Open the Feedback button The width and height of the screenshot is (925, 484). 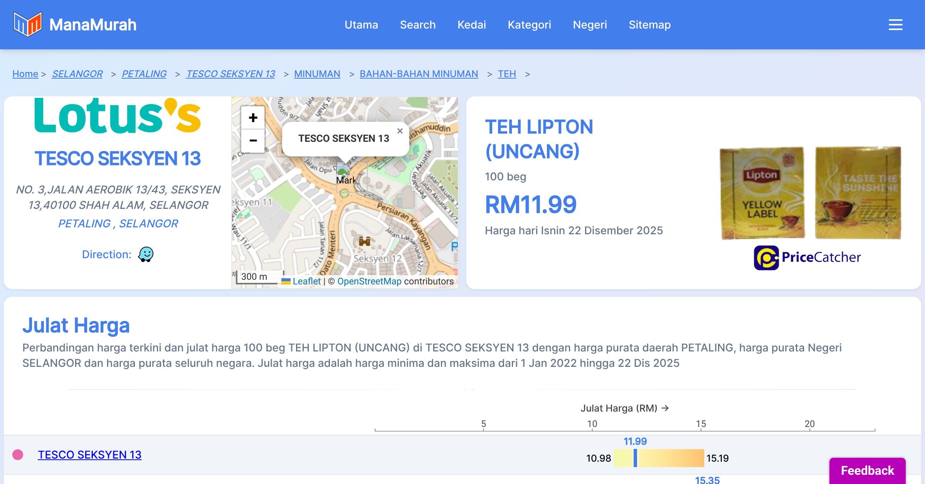point(867,470)
